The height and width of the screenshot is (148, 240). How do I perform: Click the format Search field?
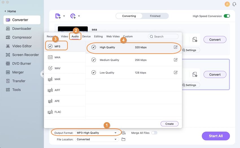(163, 37)
